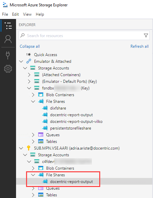Click the key icon of SUB.MPN.VSE.AARI subscription
This screenshot has height=198, width=153.
(28, 148)
